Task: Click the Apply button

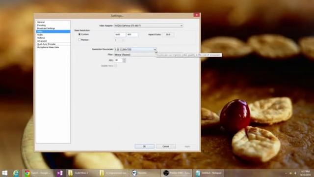Action: [187, 147]
